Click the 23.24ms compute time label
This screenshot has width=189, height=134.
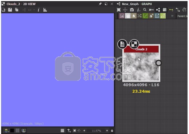click(141, 91)
